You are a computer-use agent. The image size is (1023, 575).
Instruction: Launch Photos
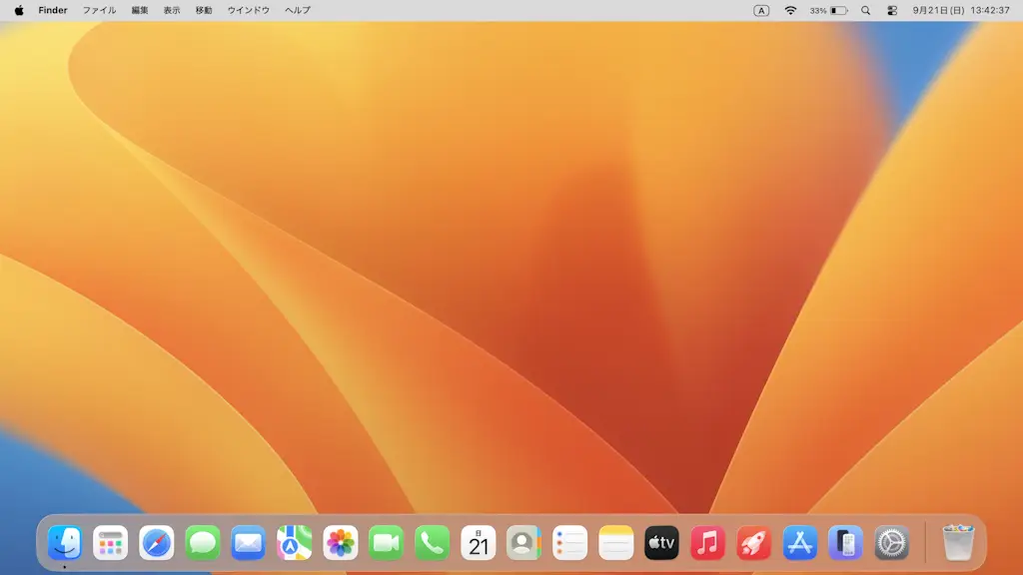(x=341, y=544)
